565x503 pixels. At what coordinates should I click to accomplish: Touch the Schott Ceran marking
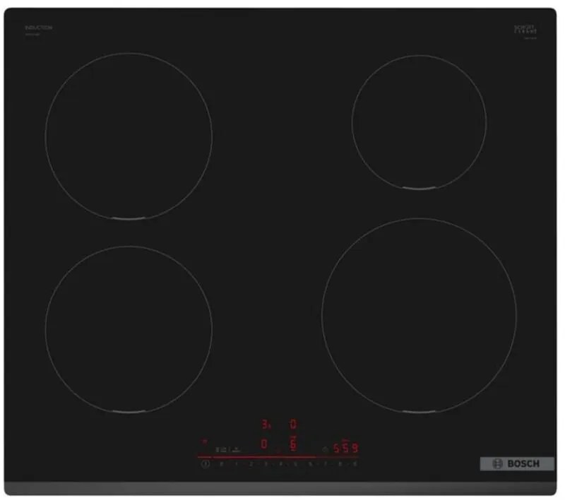coord(525,29)
